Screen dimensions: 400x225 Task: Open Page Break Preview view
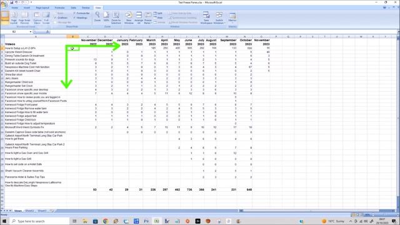click(x=24, y=18)
